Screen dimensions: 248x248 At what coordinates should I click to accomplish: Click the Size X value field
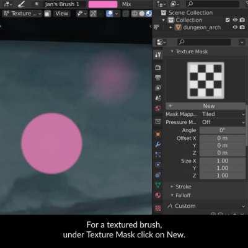(x=223, y=161)
